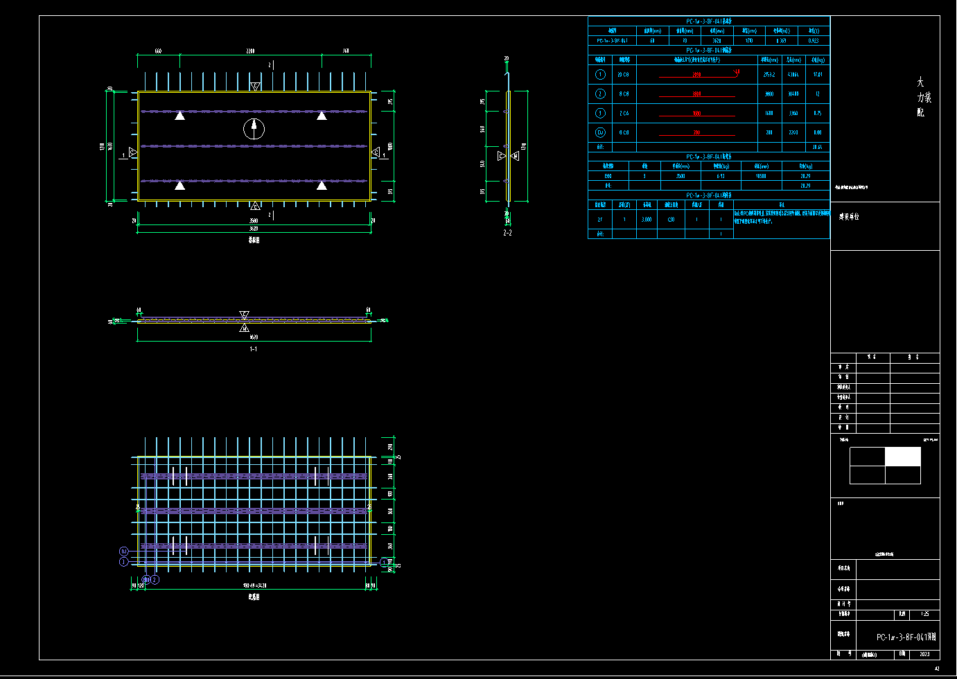
Task: Click the 3.000 cell in the bottom table
Action: click(x=647, y=219)
